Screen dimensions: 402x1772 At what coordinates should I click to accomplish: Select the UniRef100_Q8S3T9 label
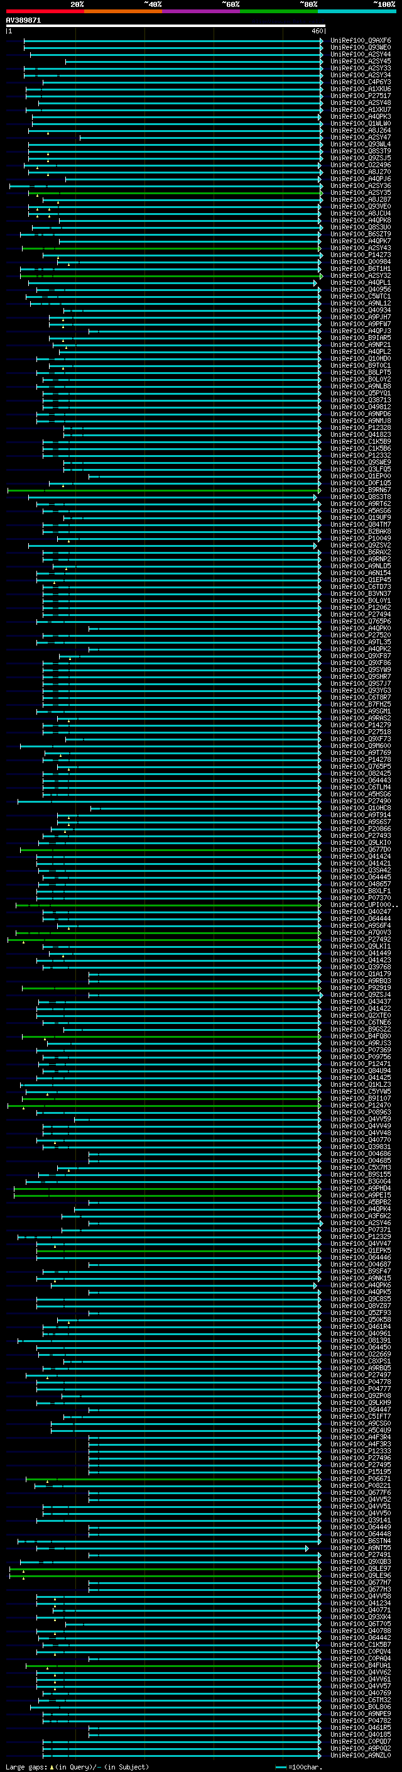(x=361, y=151)
